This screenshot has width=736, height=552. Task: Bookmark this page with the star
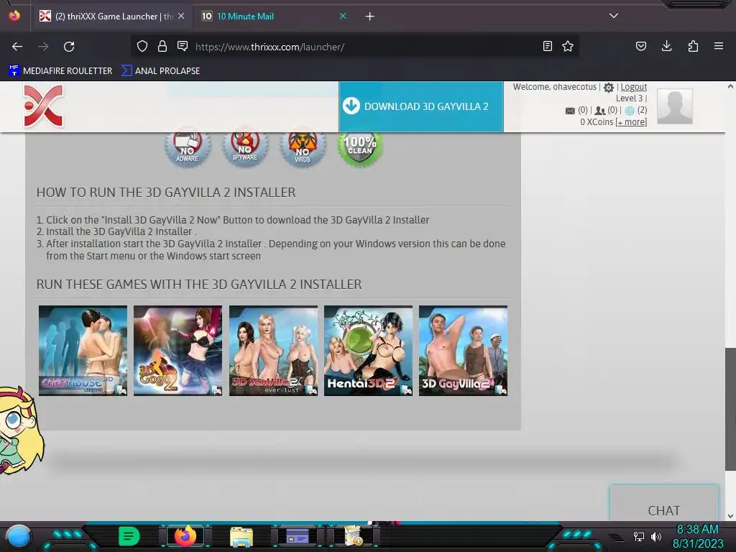[568, 46]
